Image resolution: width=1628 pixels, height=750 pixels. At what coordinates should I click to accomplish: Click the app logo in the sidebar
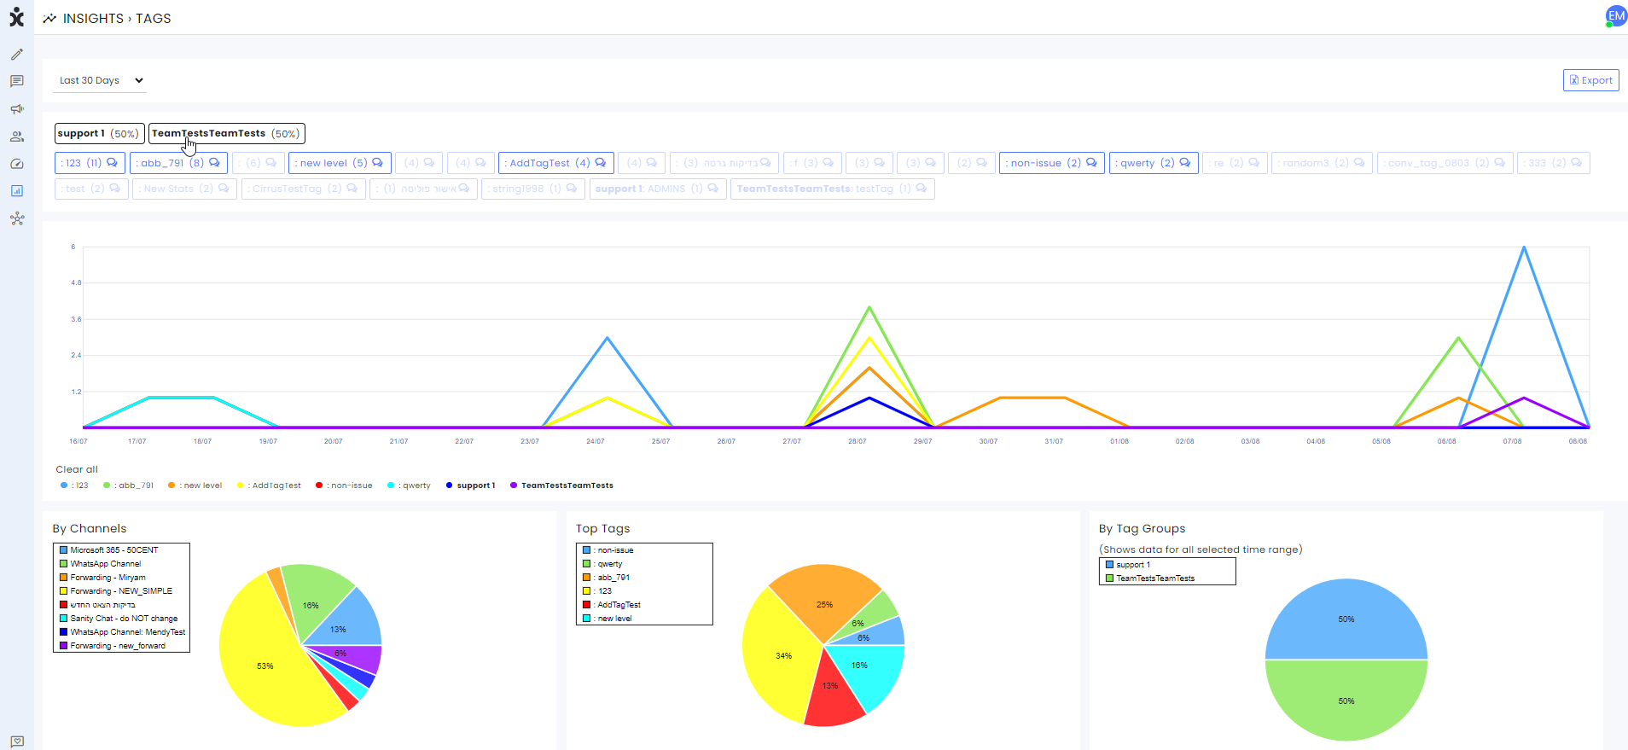click(16, 17)
